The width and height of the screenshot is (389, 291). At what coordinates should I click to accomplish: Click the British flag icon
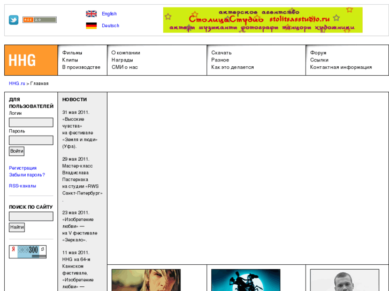[x=91, y=14]
